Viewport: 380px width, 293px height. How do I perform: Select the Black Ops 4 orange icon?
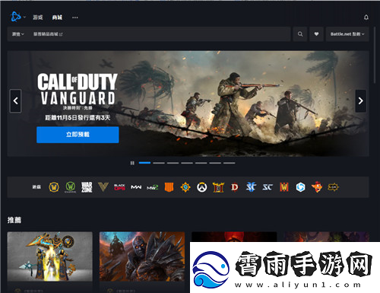point(169,187)
